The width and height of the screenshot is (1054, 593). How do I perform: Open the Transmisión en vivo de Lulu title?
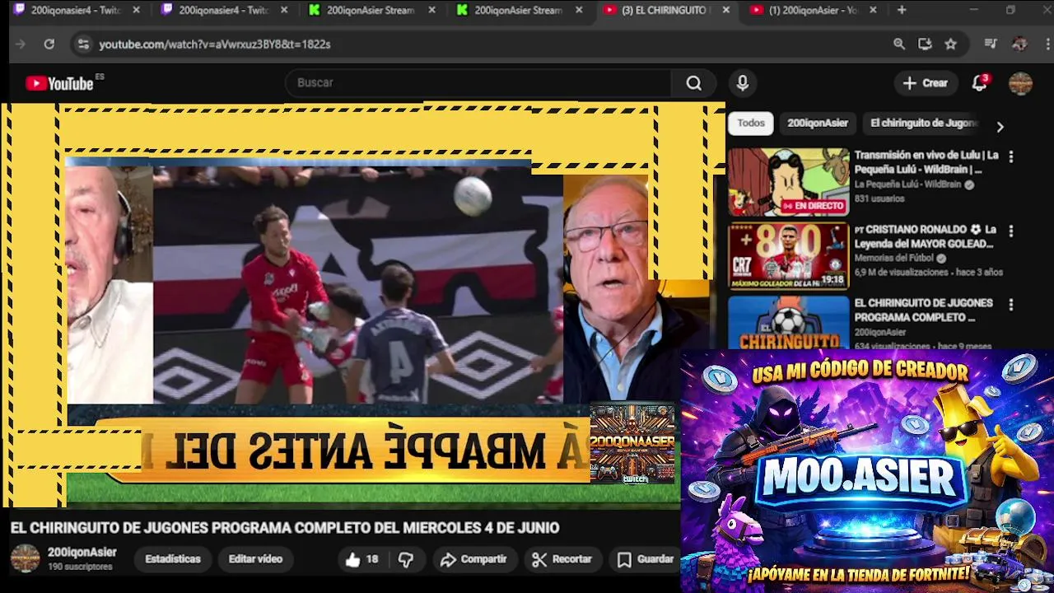click(x=926, y=162)
